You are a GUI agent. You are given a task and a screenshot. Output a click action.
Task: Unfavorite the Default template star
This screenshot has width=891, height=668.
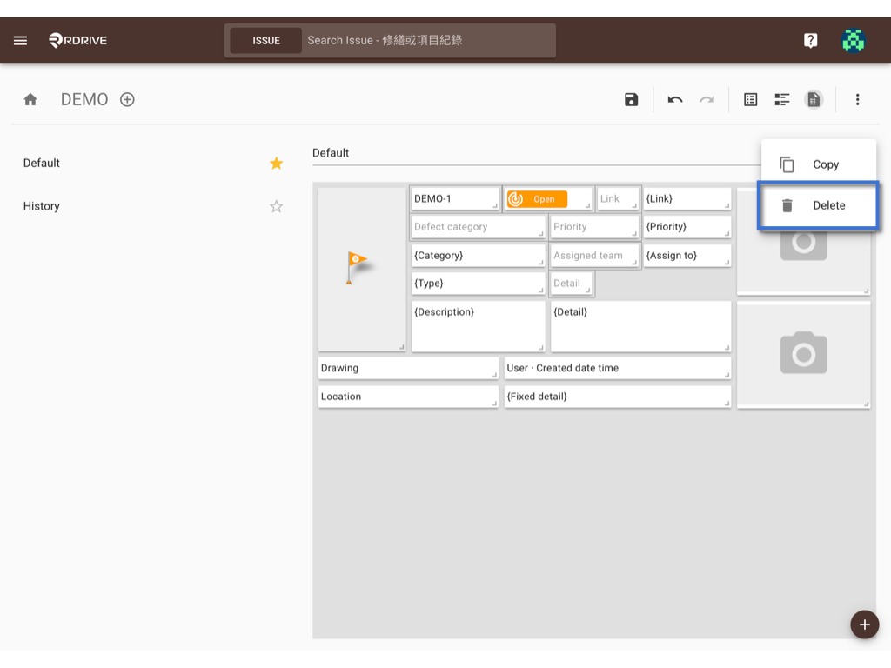pyautogui.click(x=276, y=163)
